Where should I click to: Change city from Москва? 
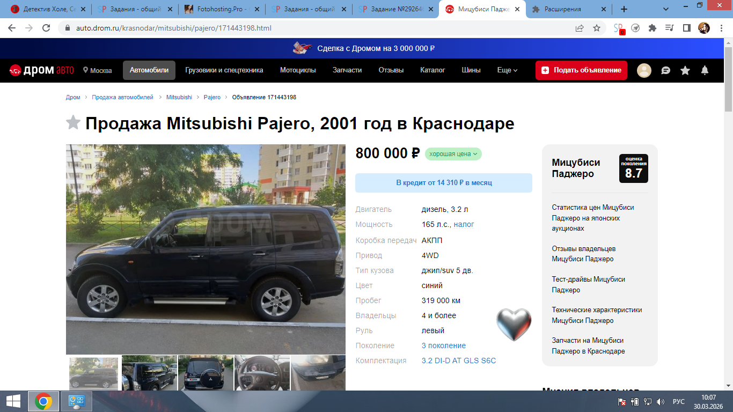97,70
